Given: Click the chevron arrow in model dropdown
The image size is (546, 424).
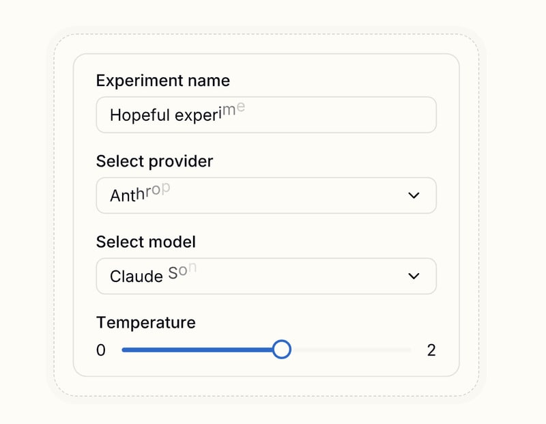Looking at the screenshot, I should (414, 276).
